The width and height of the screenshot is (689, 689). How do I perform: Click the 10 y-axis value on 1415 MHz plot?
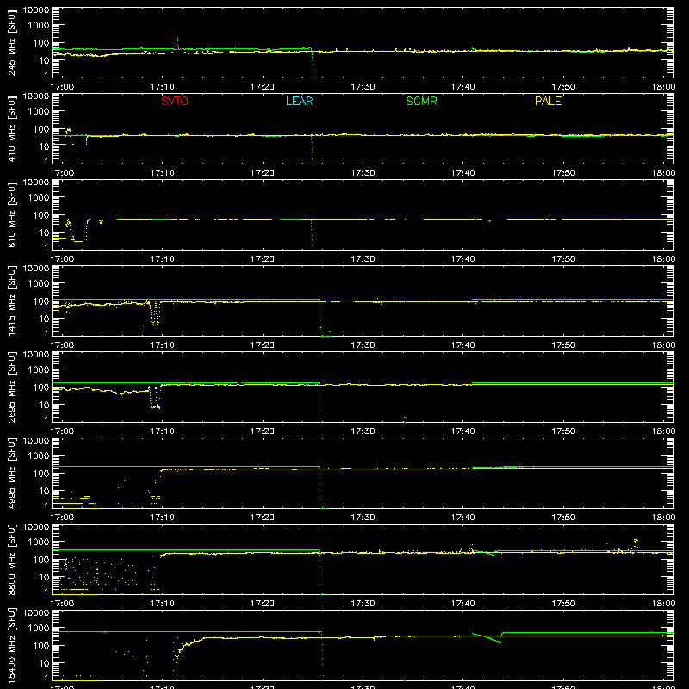(44, 319)
